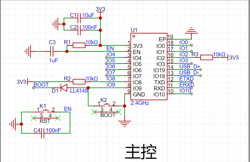Select resistor R3 symbol
Screen dimensions: 250x162
point(206,57)
